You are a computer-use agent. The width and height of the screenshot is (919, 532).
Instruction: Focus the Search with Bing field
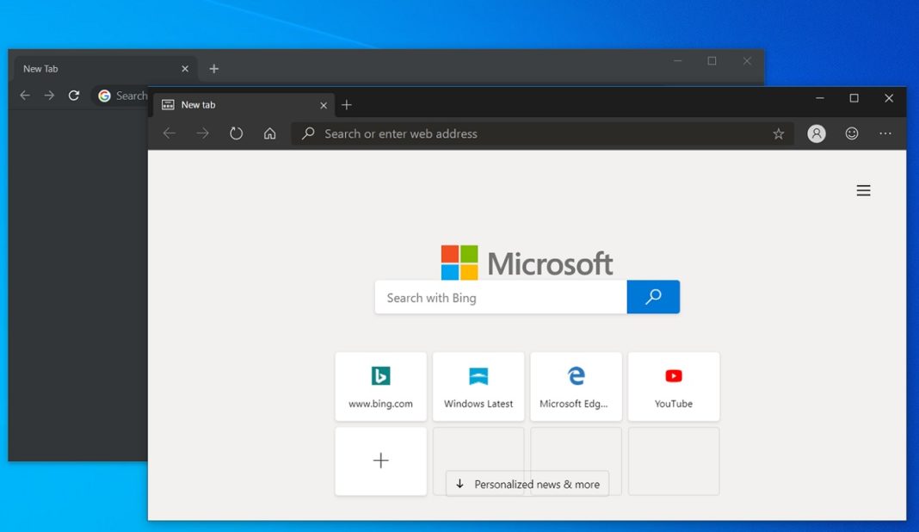click(x=501, y=297)
